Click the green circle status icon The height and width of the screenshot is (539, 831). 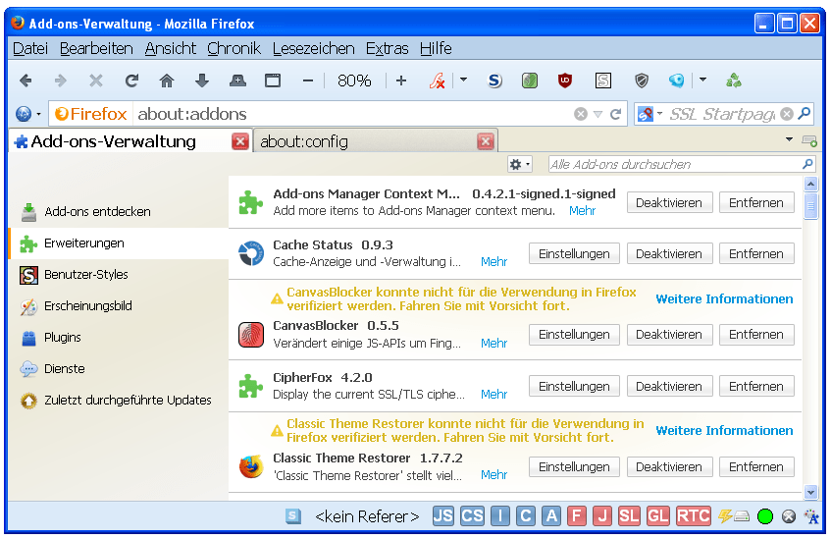[x=764, y=516]
